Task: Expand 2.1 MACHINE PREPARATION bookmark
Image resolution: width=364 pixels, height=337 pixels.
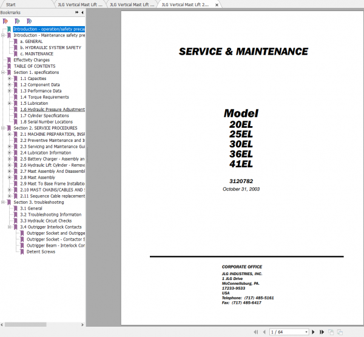Action: coord(10,134)
